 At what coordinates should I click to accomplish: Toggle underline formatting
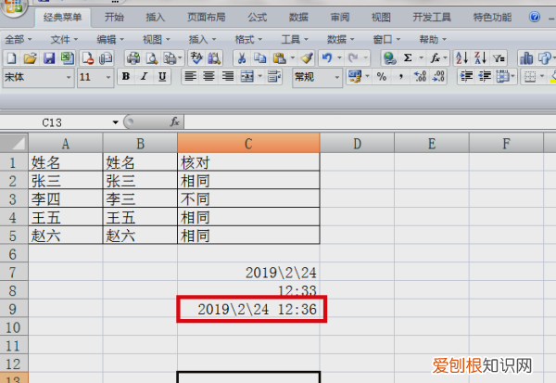pyautogui.click(x=162, y=77)
